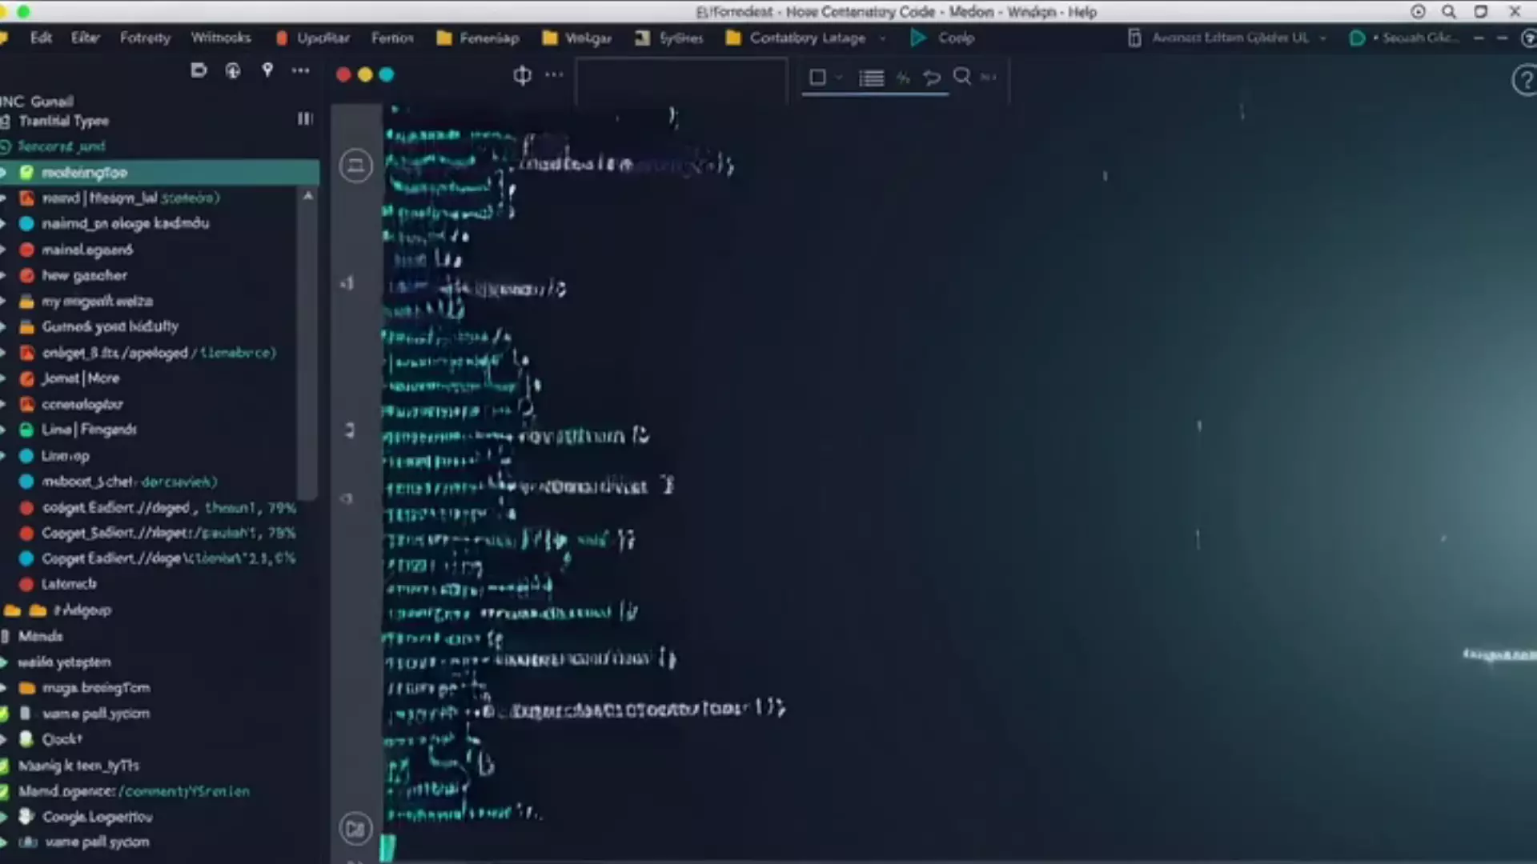Open the Witmooks menu
The width and height of the screenshot is (1537, 864).
(x=220, y=38)
